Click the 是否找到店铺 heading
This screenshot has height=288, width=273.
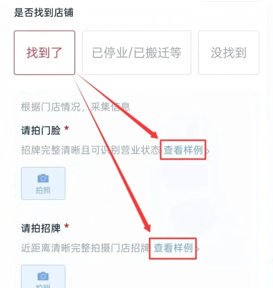[44, 12]
